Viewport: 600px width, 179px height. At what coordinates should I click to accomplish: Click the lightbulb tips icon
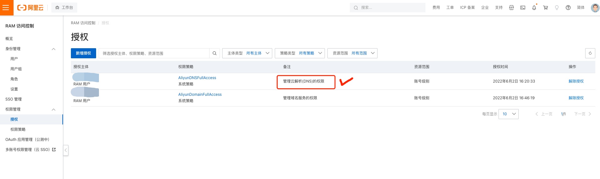click(557, 8)
